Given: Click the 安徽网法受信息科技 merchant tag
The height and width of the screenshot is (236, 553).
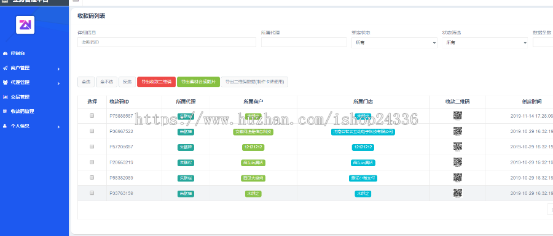Looking at the screenshot, I should pyautogui.click(x=253, y=132).
